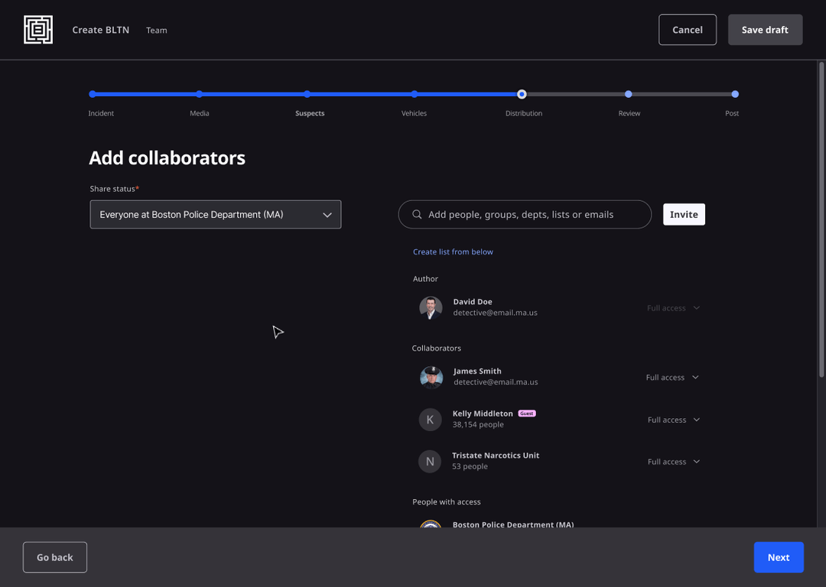Save the bulletin as a draft

(765, 29)
